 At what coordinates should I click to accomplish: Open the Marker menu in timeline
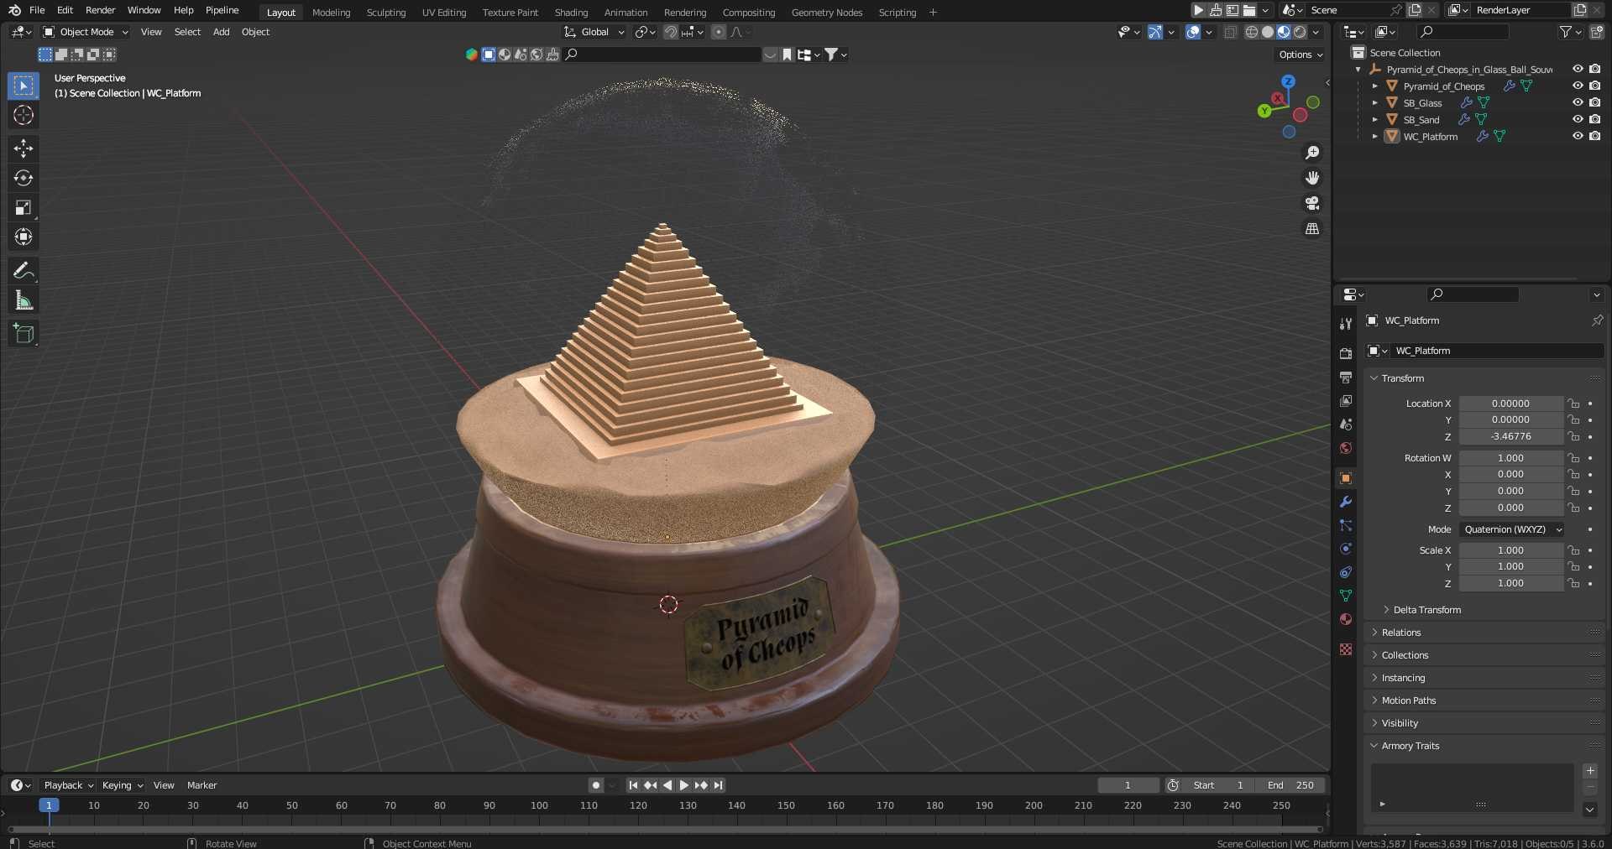(x=201, y=785)
